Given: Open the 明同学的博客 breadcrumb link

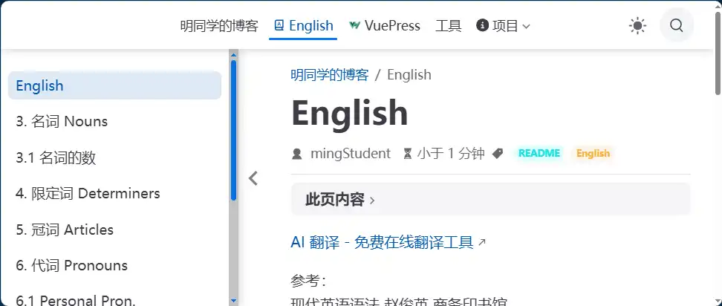Looking at the screenshot, I should click(329, 74).
